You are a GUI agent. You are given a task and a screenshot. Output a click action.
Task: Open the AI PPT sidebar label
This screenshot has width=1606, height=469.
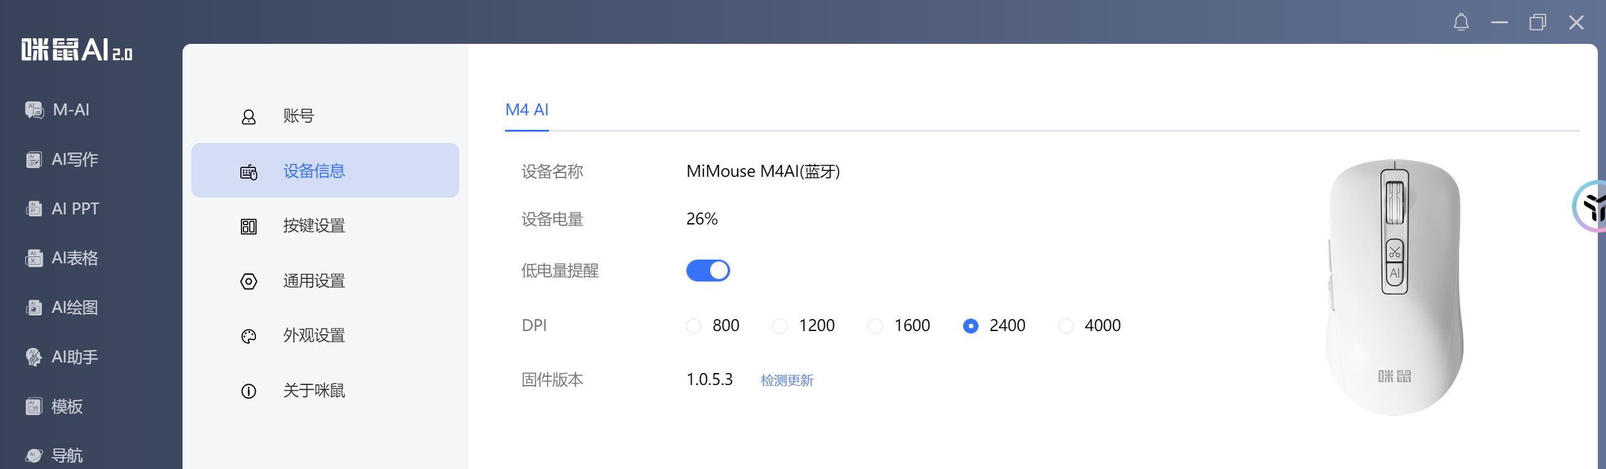[75, 209]
